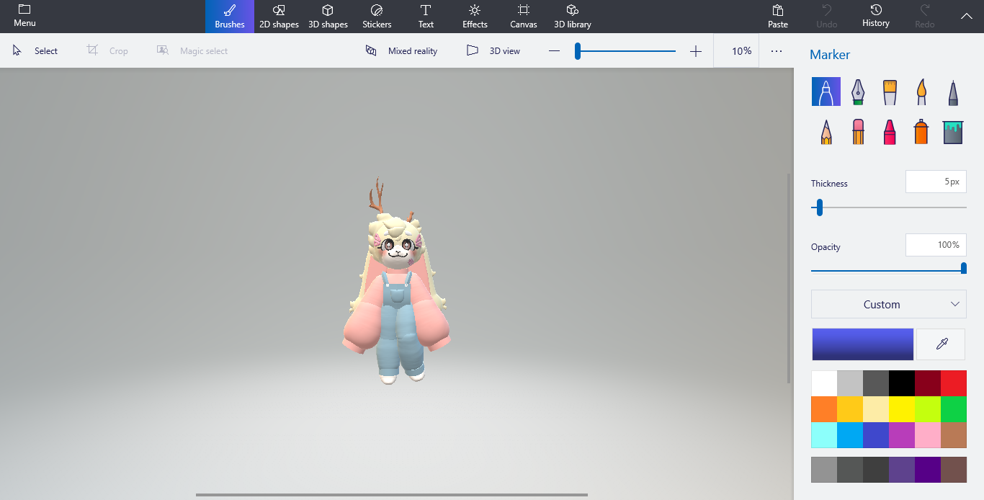
Task: Choose the lime green color swatch
Action: [x=928, y=409]
